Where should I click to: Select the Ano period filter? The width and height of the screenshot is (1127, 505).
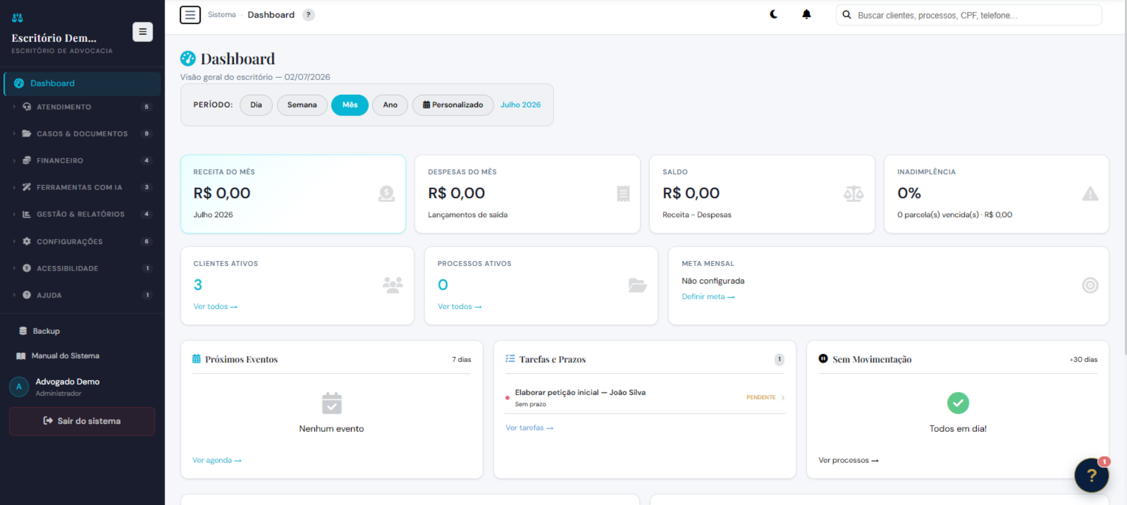point(390,105)
